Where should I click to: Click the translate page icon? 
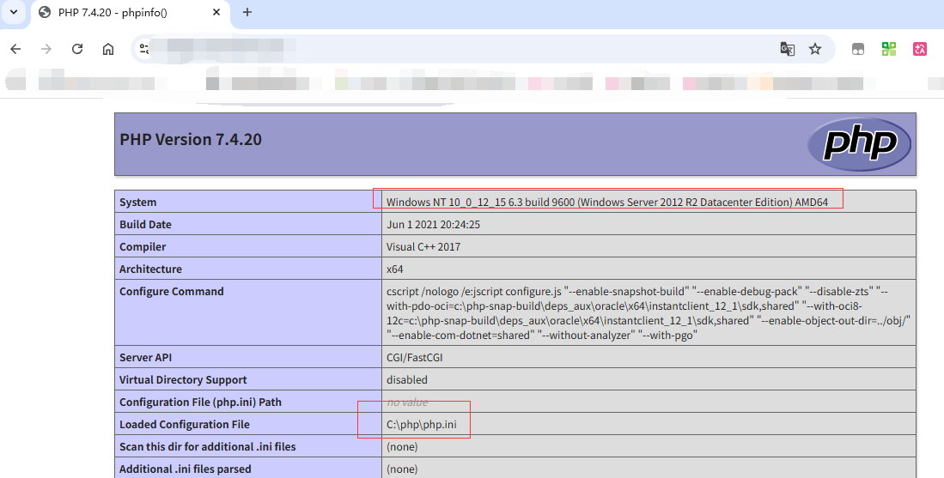(787, 49)
